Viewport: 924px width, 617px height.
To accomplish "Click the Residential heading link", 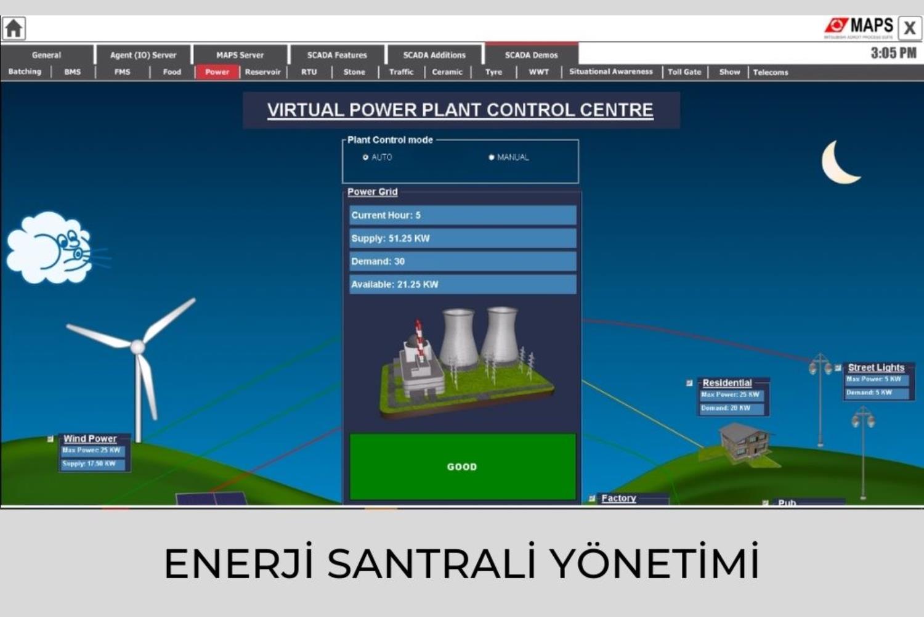I will click(x=727, y=383).
